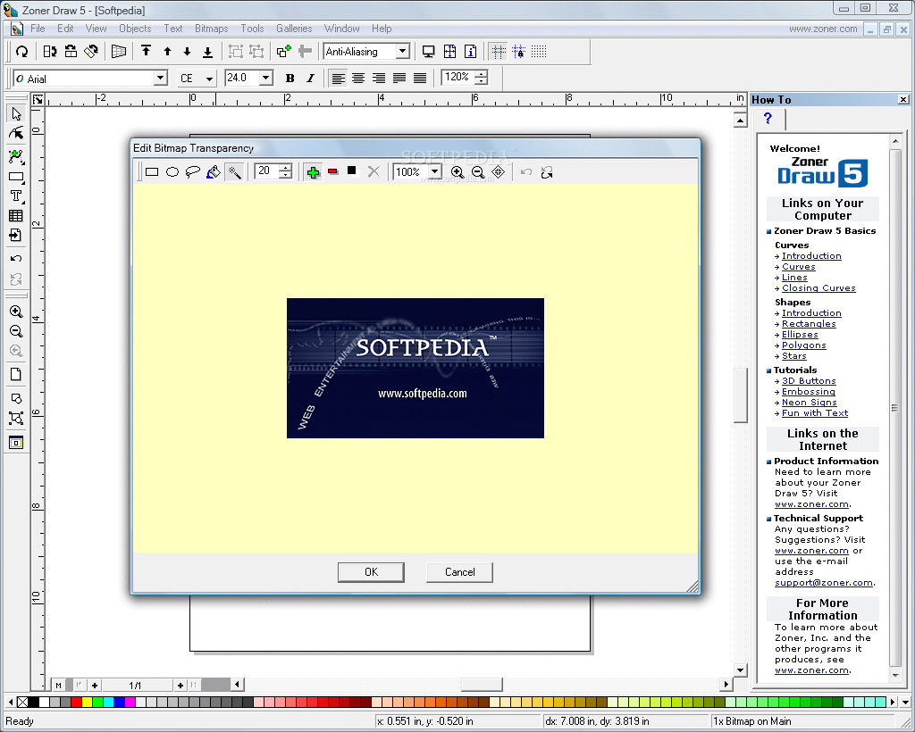Open the 3D Buttons tutorial link
Image resolution: width=915 pixels, height=732 pixels.
(x=809, y=380)
